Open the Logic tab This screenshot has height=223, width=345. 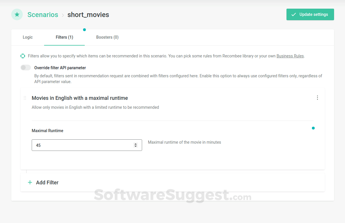coord(28,37)
